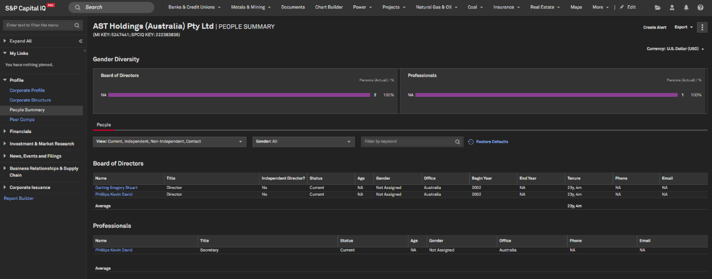
Task: Open the Natural Gas & Oil menu
Action: 437,7
